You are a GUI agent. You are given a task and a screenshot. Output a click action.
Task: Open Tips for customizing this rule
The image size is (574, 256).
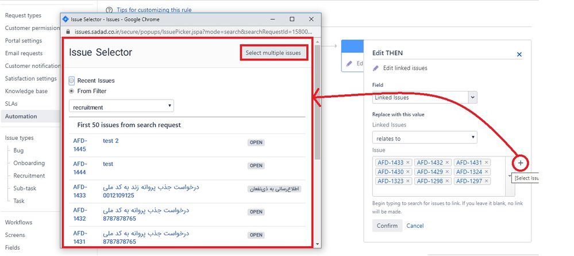pyautogui.click(x=154, y=10)
